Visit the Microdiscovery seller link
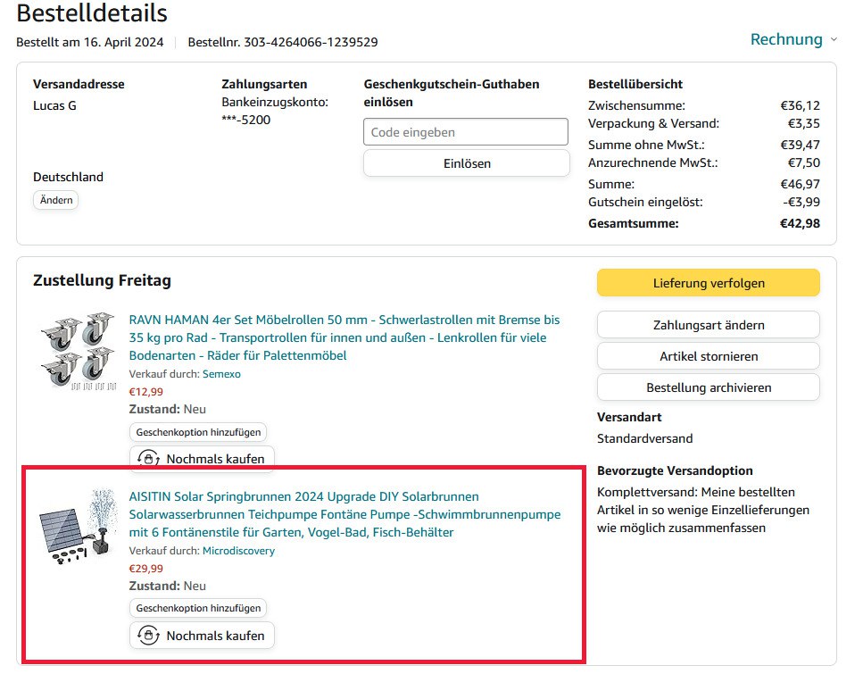This screenshot has height=674, width=863. (x=238, y=551)
